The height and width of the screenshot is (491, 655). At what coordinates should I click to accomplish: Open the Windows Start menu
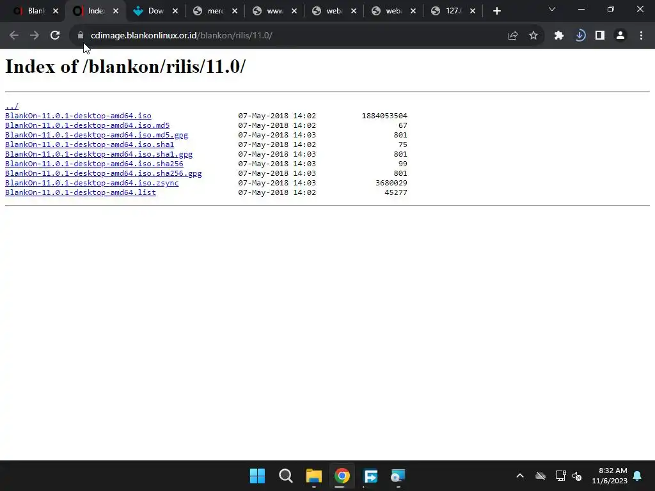[257, 476]
